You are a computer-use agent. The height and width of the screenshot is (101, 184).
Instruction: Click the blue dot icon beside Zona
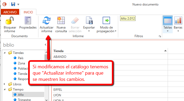point(15,63)
